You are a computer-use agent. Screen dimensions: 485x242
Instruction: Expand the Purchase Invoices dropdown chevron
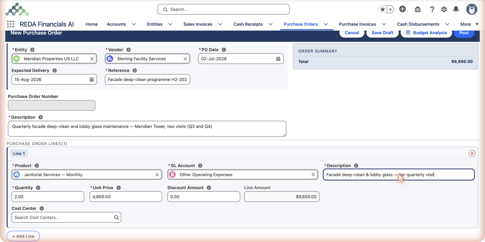coord(384,24)
